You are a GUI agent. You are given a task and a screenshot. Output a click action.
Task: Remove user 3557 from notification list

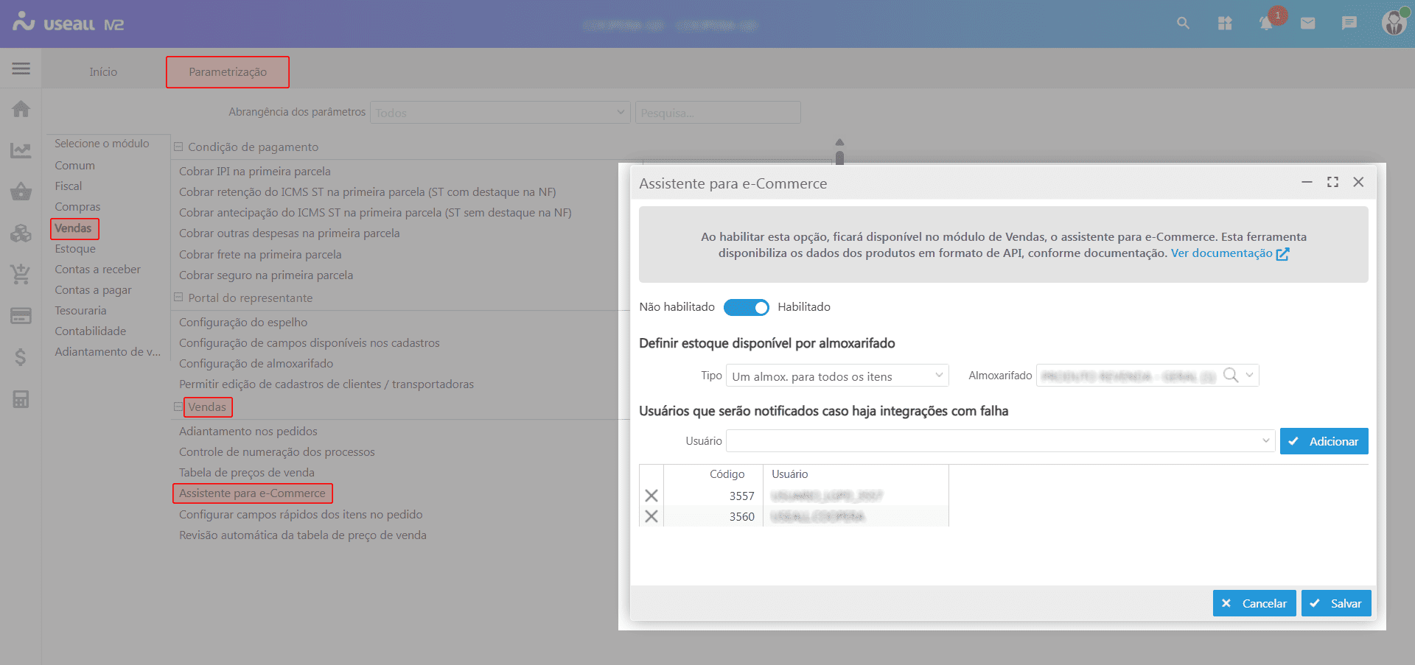click(651, 496)
